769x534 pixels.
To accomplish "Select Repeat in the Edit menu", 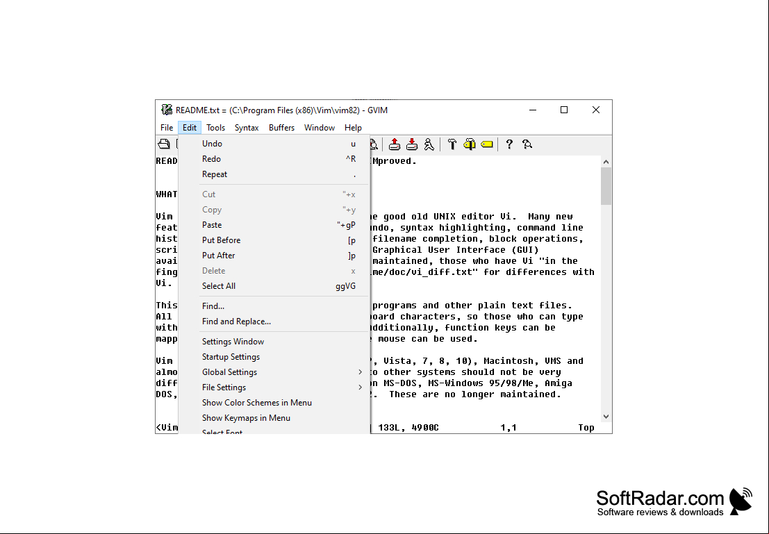I will [x=274, y=174].
